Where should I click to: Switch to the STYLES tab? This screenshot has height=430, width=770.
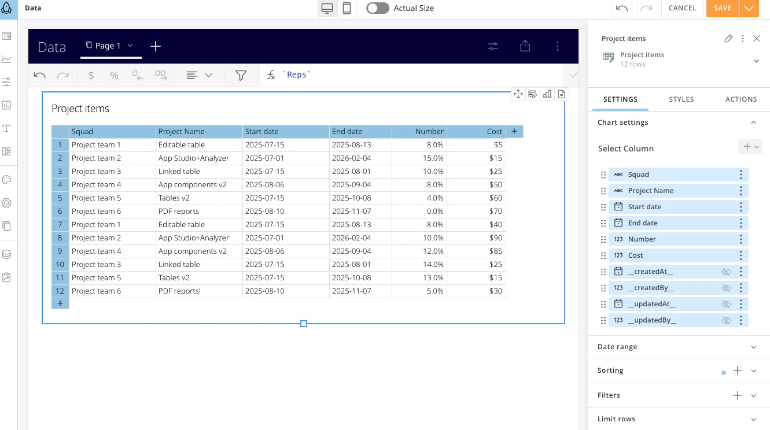pyautogui.click(x=681, y=99)
